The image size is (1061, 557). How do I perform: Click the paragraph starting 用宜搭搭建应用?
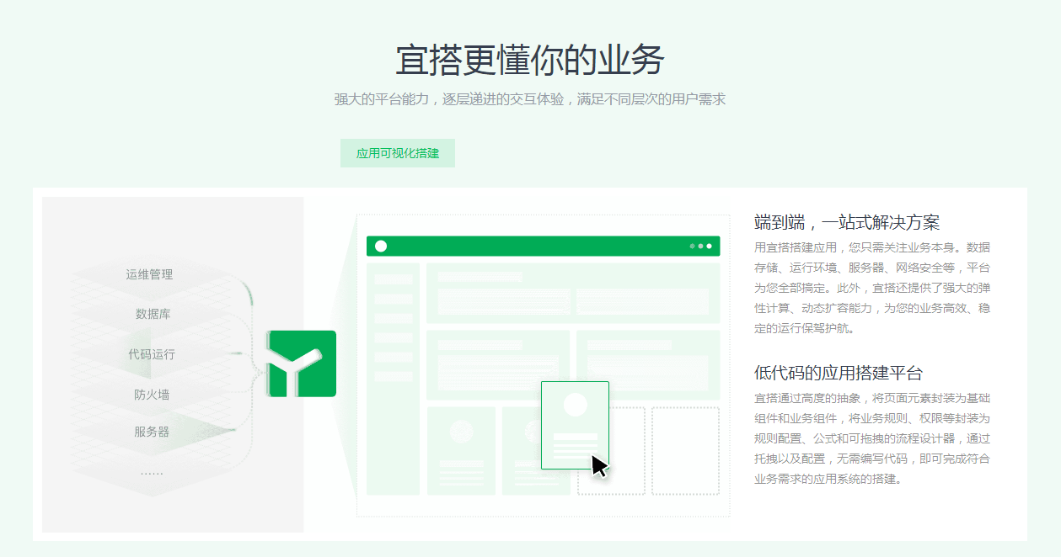click(x=872, y=288)
